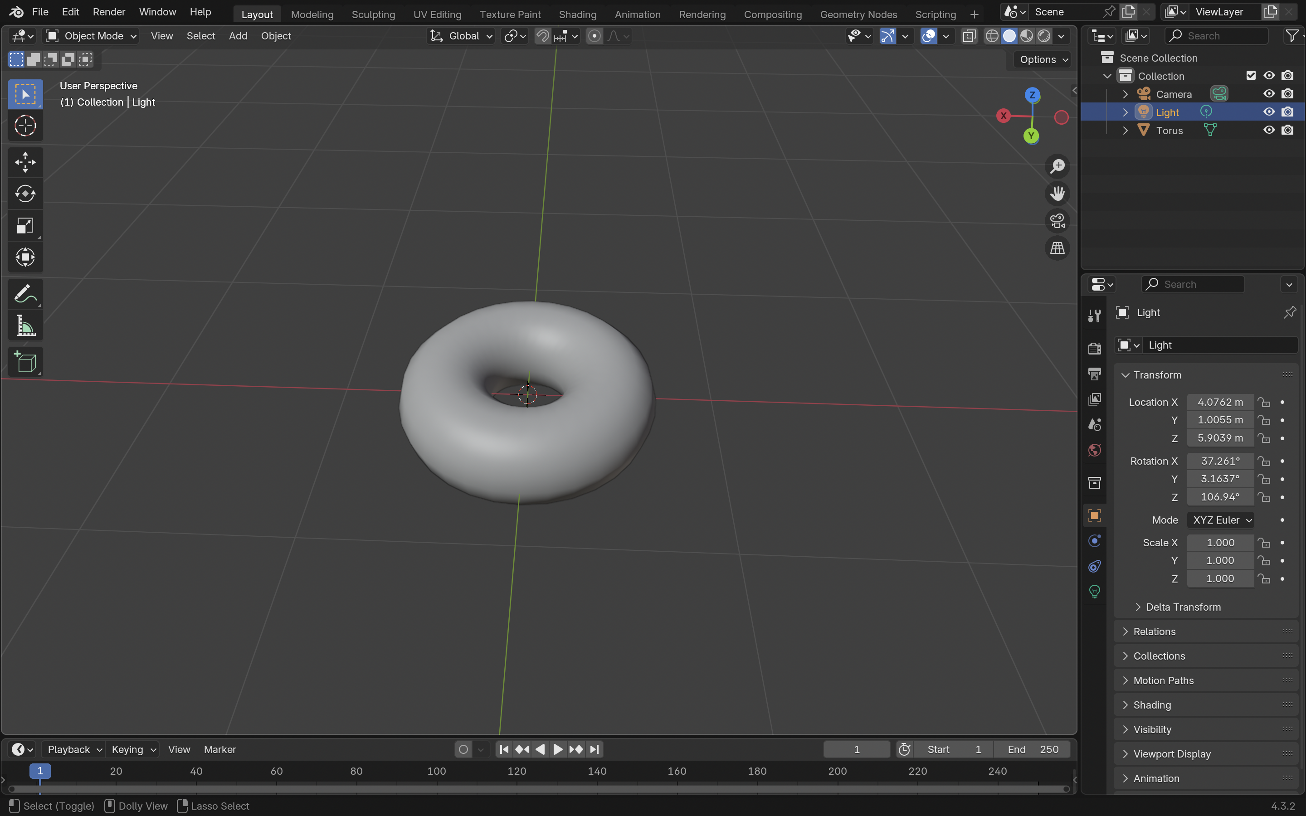
Task: Open the Render properties tab
Action: [x=1094, y=348]
